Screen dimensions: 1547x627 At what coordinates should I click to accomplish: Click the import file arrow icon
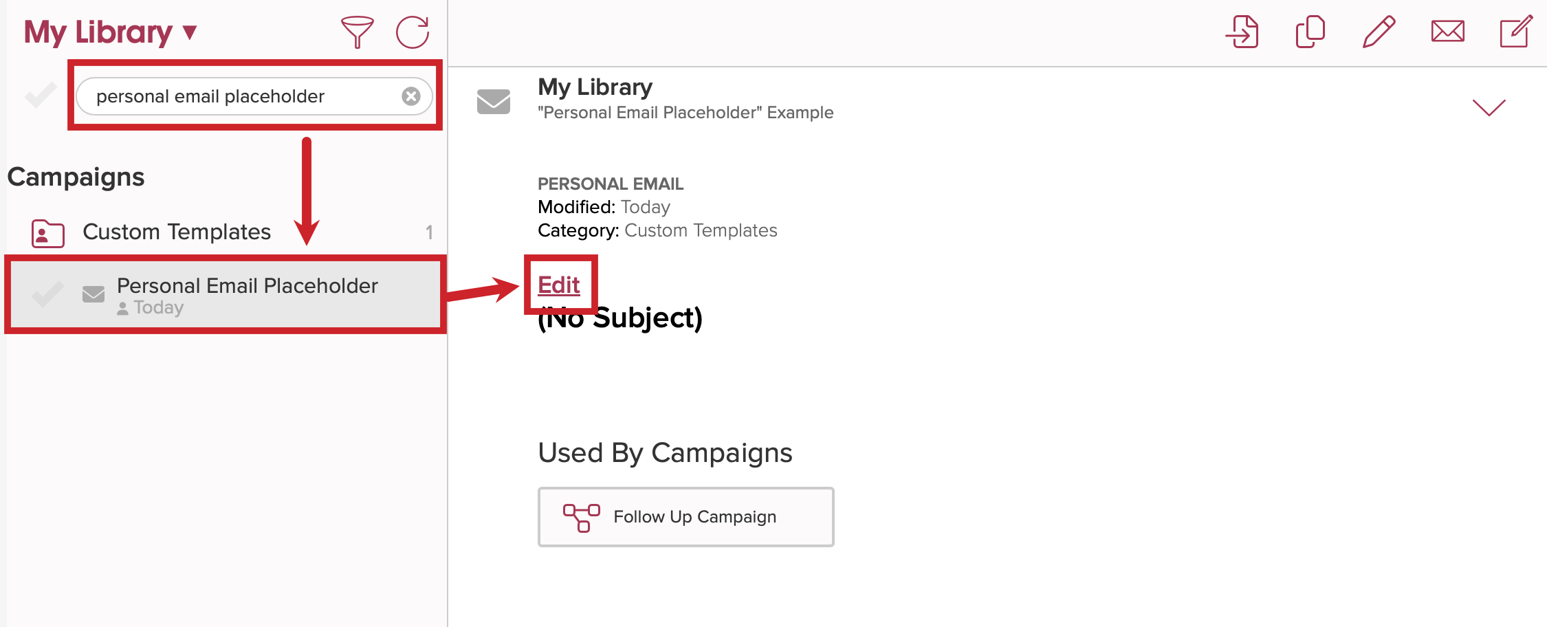click(x=1242, y=32)
